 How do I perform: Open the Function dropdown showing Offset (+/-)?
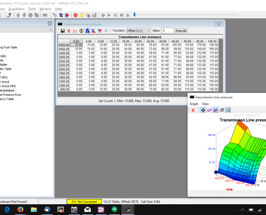click(138, 31)
